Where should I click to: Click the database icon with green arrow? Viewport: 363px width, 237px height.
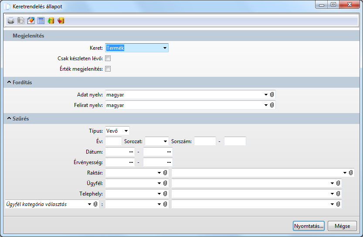(51, 21)
